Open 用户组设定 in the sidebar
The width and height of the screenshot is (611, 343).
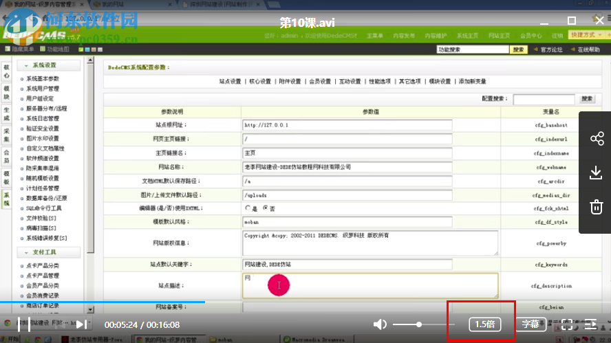(40, 98)
